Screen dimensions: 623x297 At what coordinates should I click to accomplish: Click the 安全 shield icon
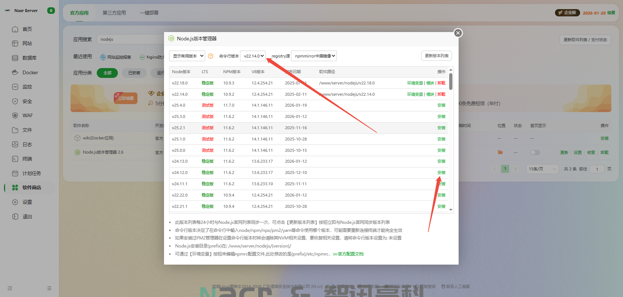[x=15, y=101]
